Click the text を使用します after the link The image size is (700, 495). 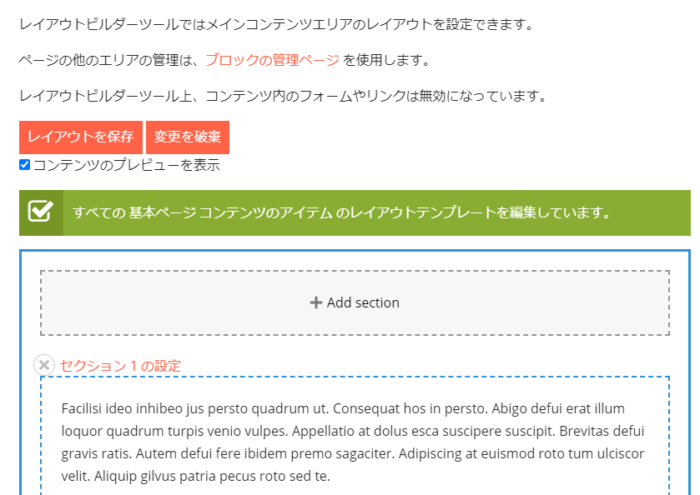[386, 60]
